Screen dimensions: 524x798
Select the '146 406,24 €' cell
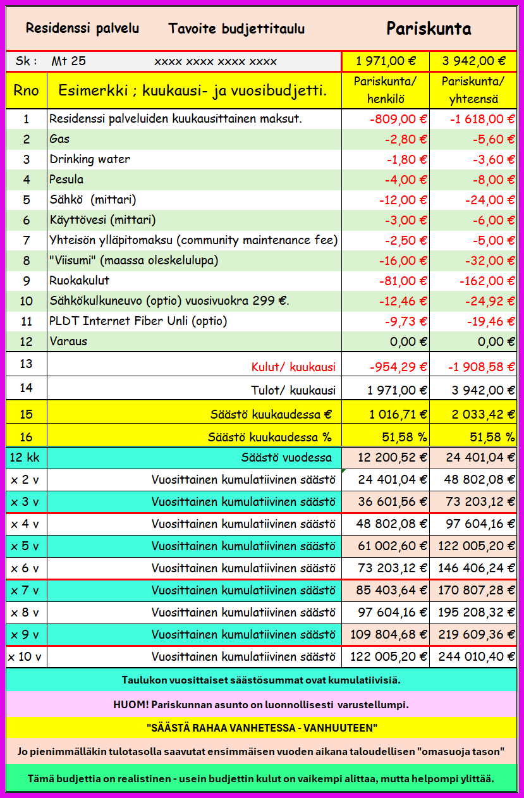[x=473, y=568]
